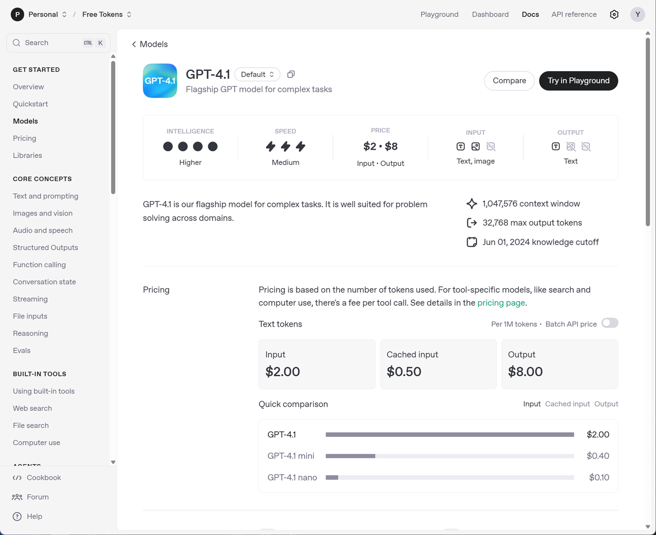This screenshot has height=535, width=656.
Task: Click the Cached input $0.50 card
Action: pyautogui.click(x=438, y=364)
